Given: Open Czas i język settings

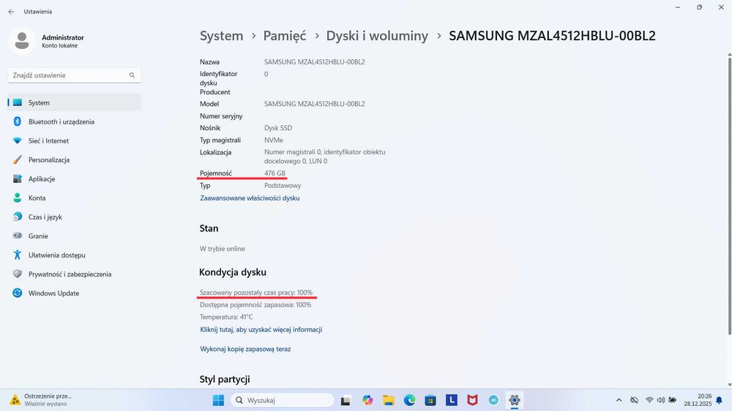Looking at the screenshot, I should (74, 217).
